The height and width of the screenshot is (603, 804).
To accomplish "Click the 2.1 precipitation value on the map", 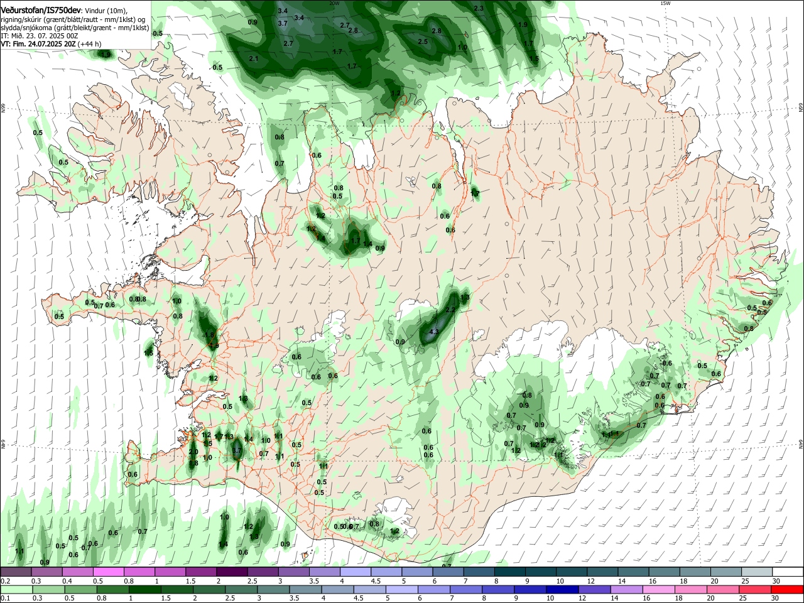I will [x=254, y=58].
